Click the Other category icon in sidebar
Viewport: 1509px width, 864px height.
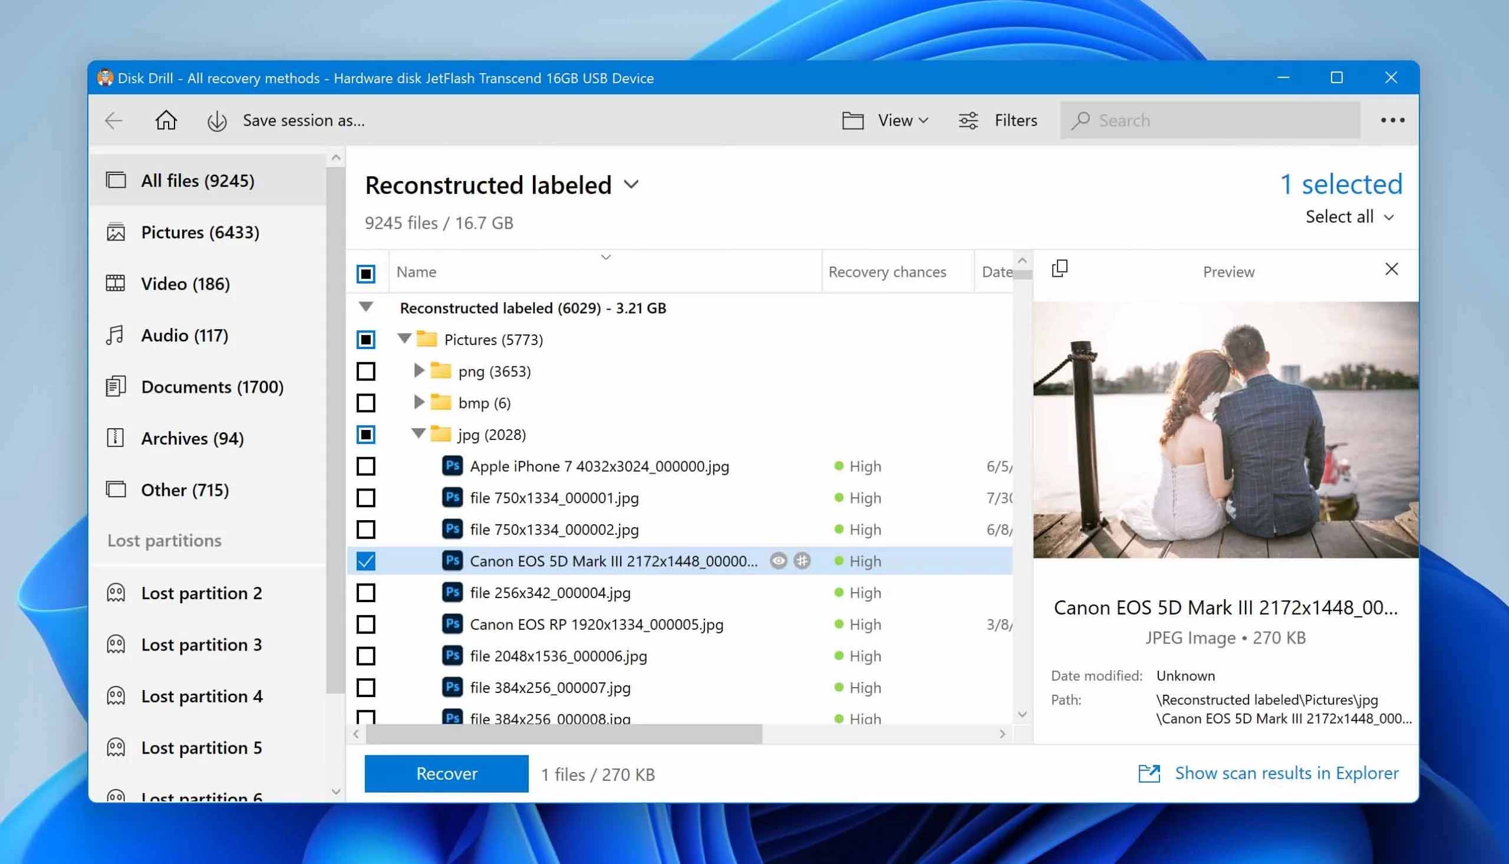point(116,490)
